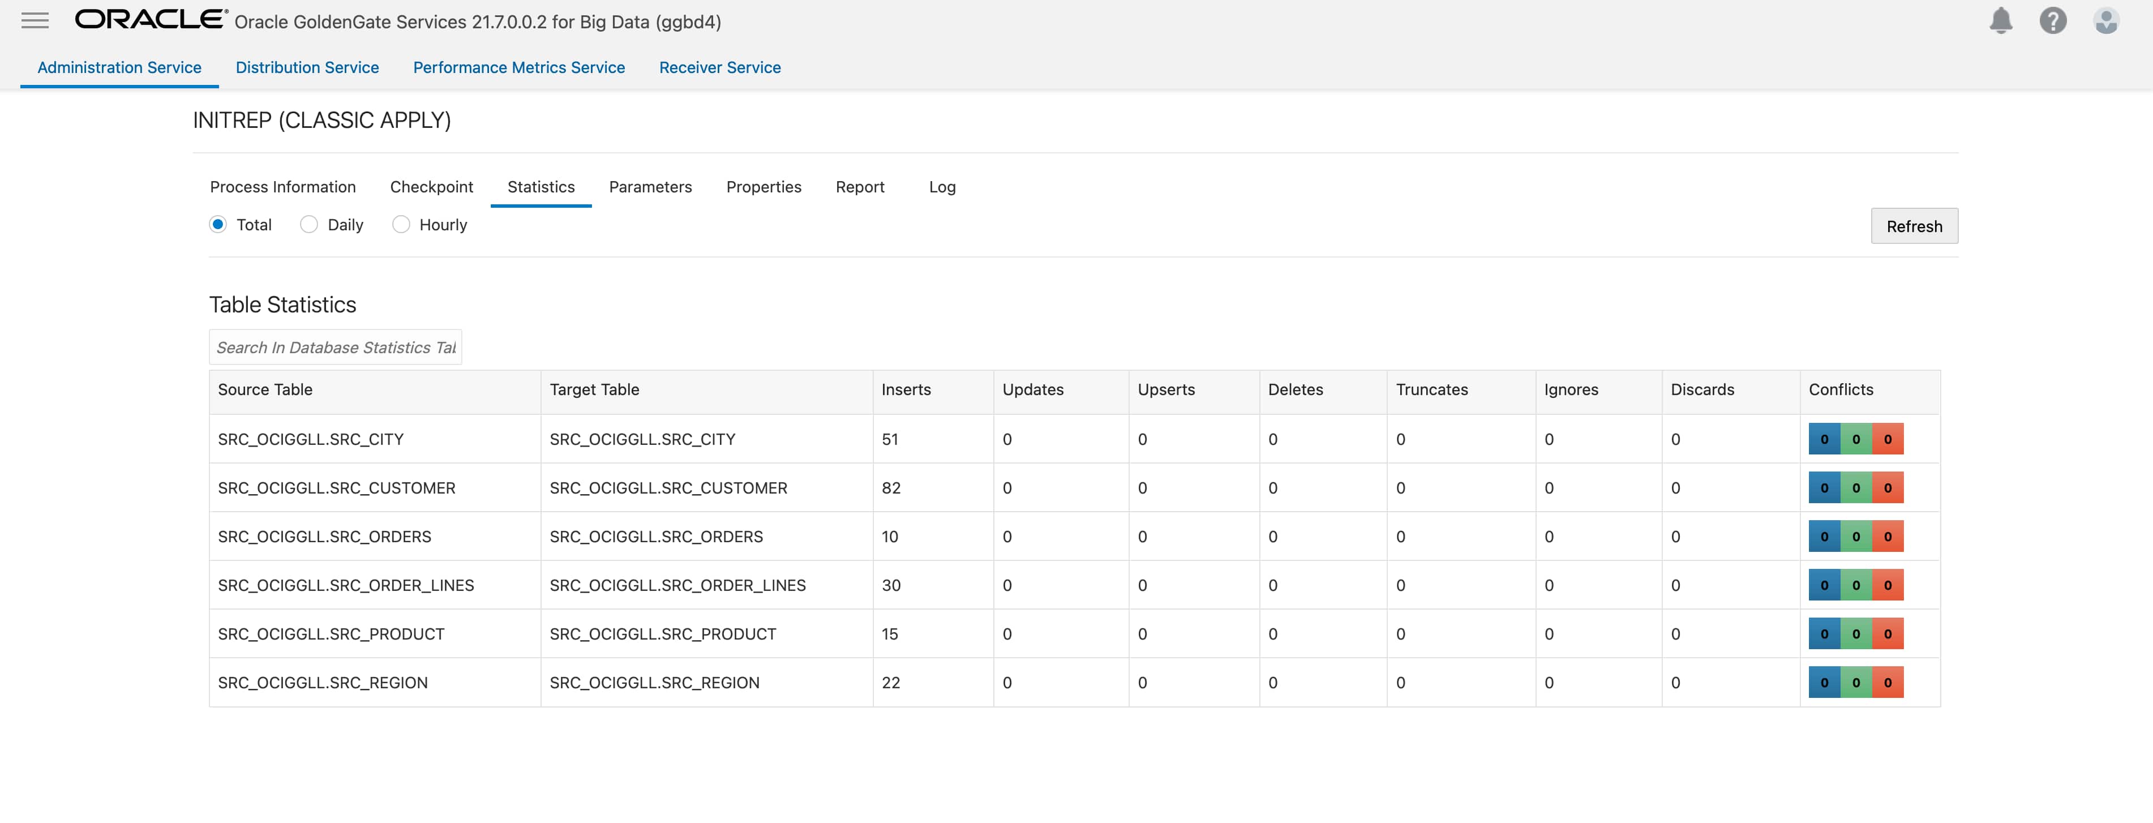Viewport: 2153px width, 823px height.
Task: Open the Performance Metrics Service tab
Action: click(x=518, y=68)
